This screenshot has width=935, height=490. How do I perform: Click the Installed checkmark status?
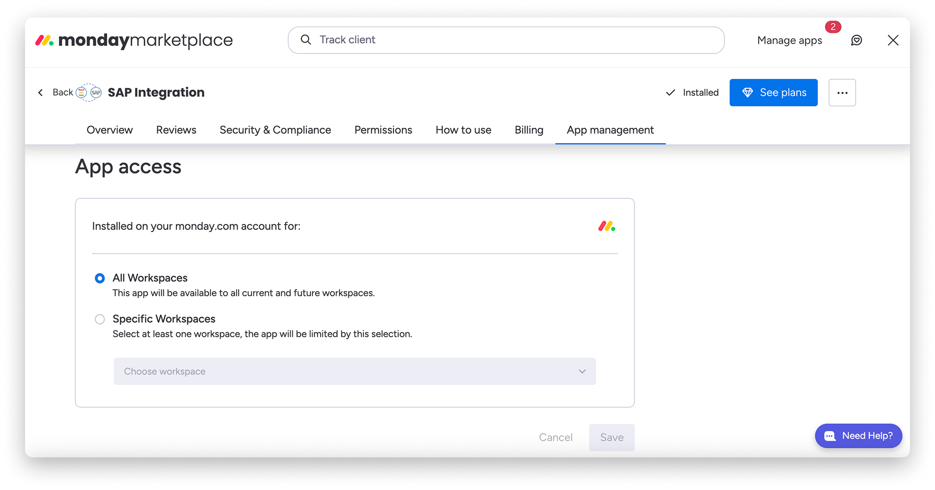coord(692,93)
